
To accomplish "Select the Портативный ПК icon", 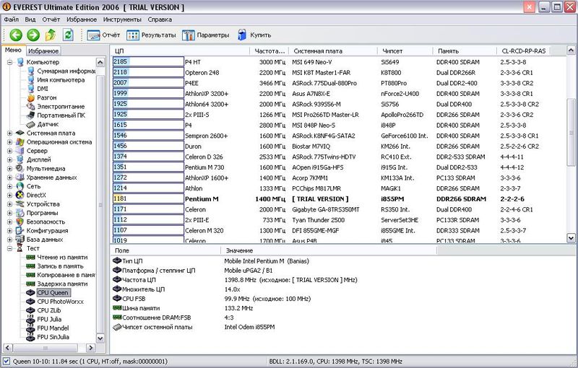I will pyautogui.click(x=31, y=115).
